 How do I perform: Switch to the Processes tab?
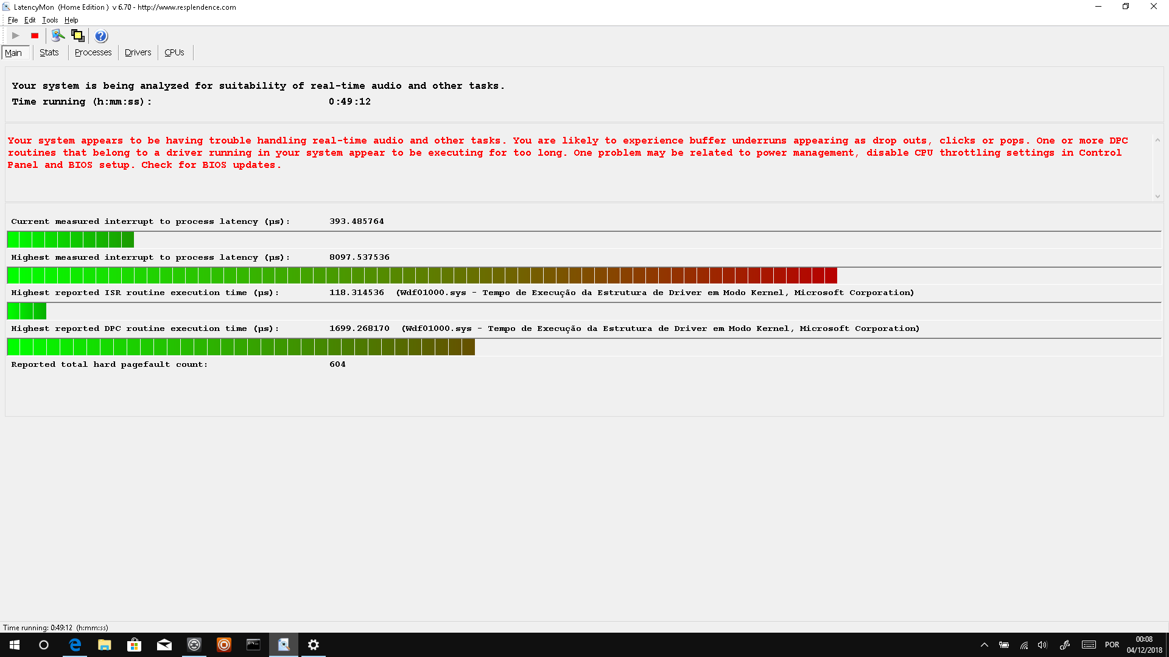click(93, 52)
